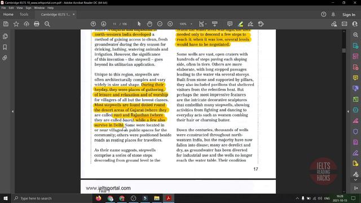The height and width of the screenshot is (203, 361).
Task: Star this file as a favorite
Action: pos(16,24)
